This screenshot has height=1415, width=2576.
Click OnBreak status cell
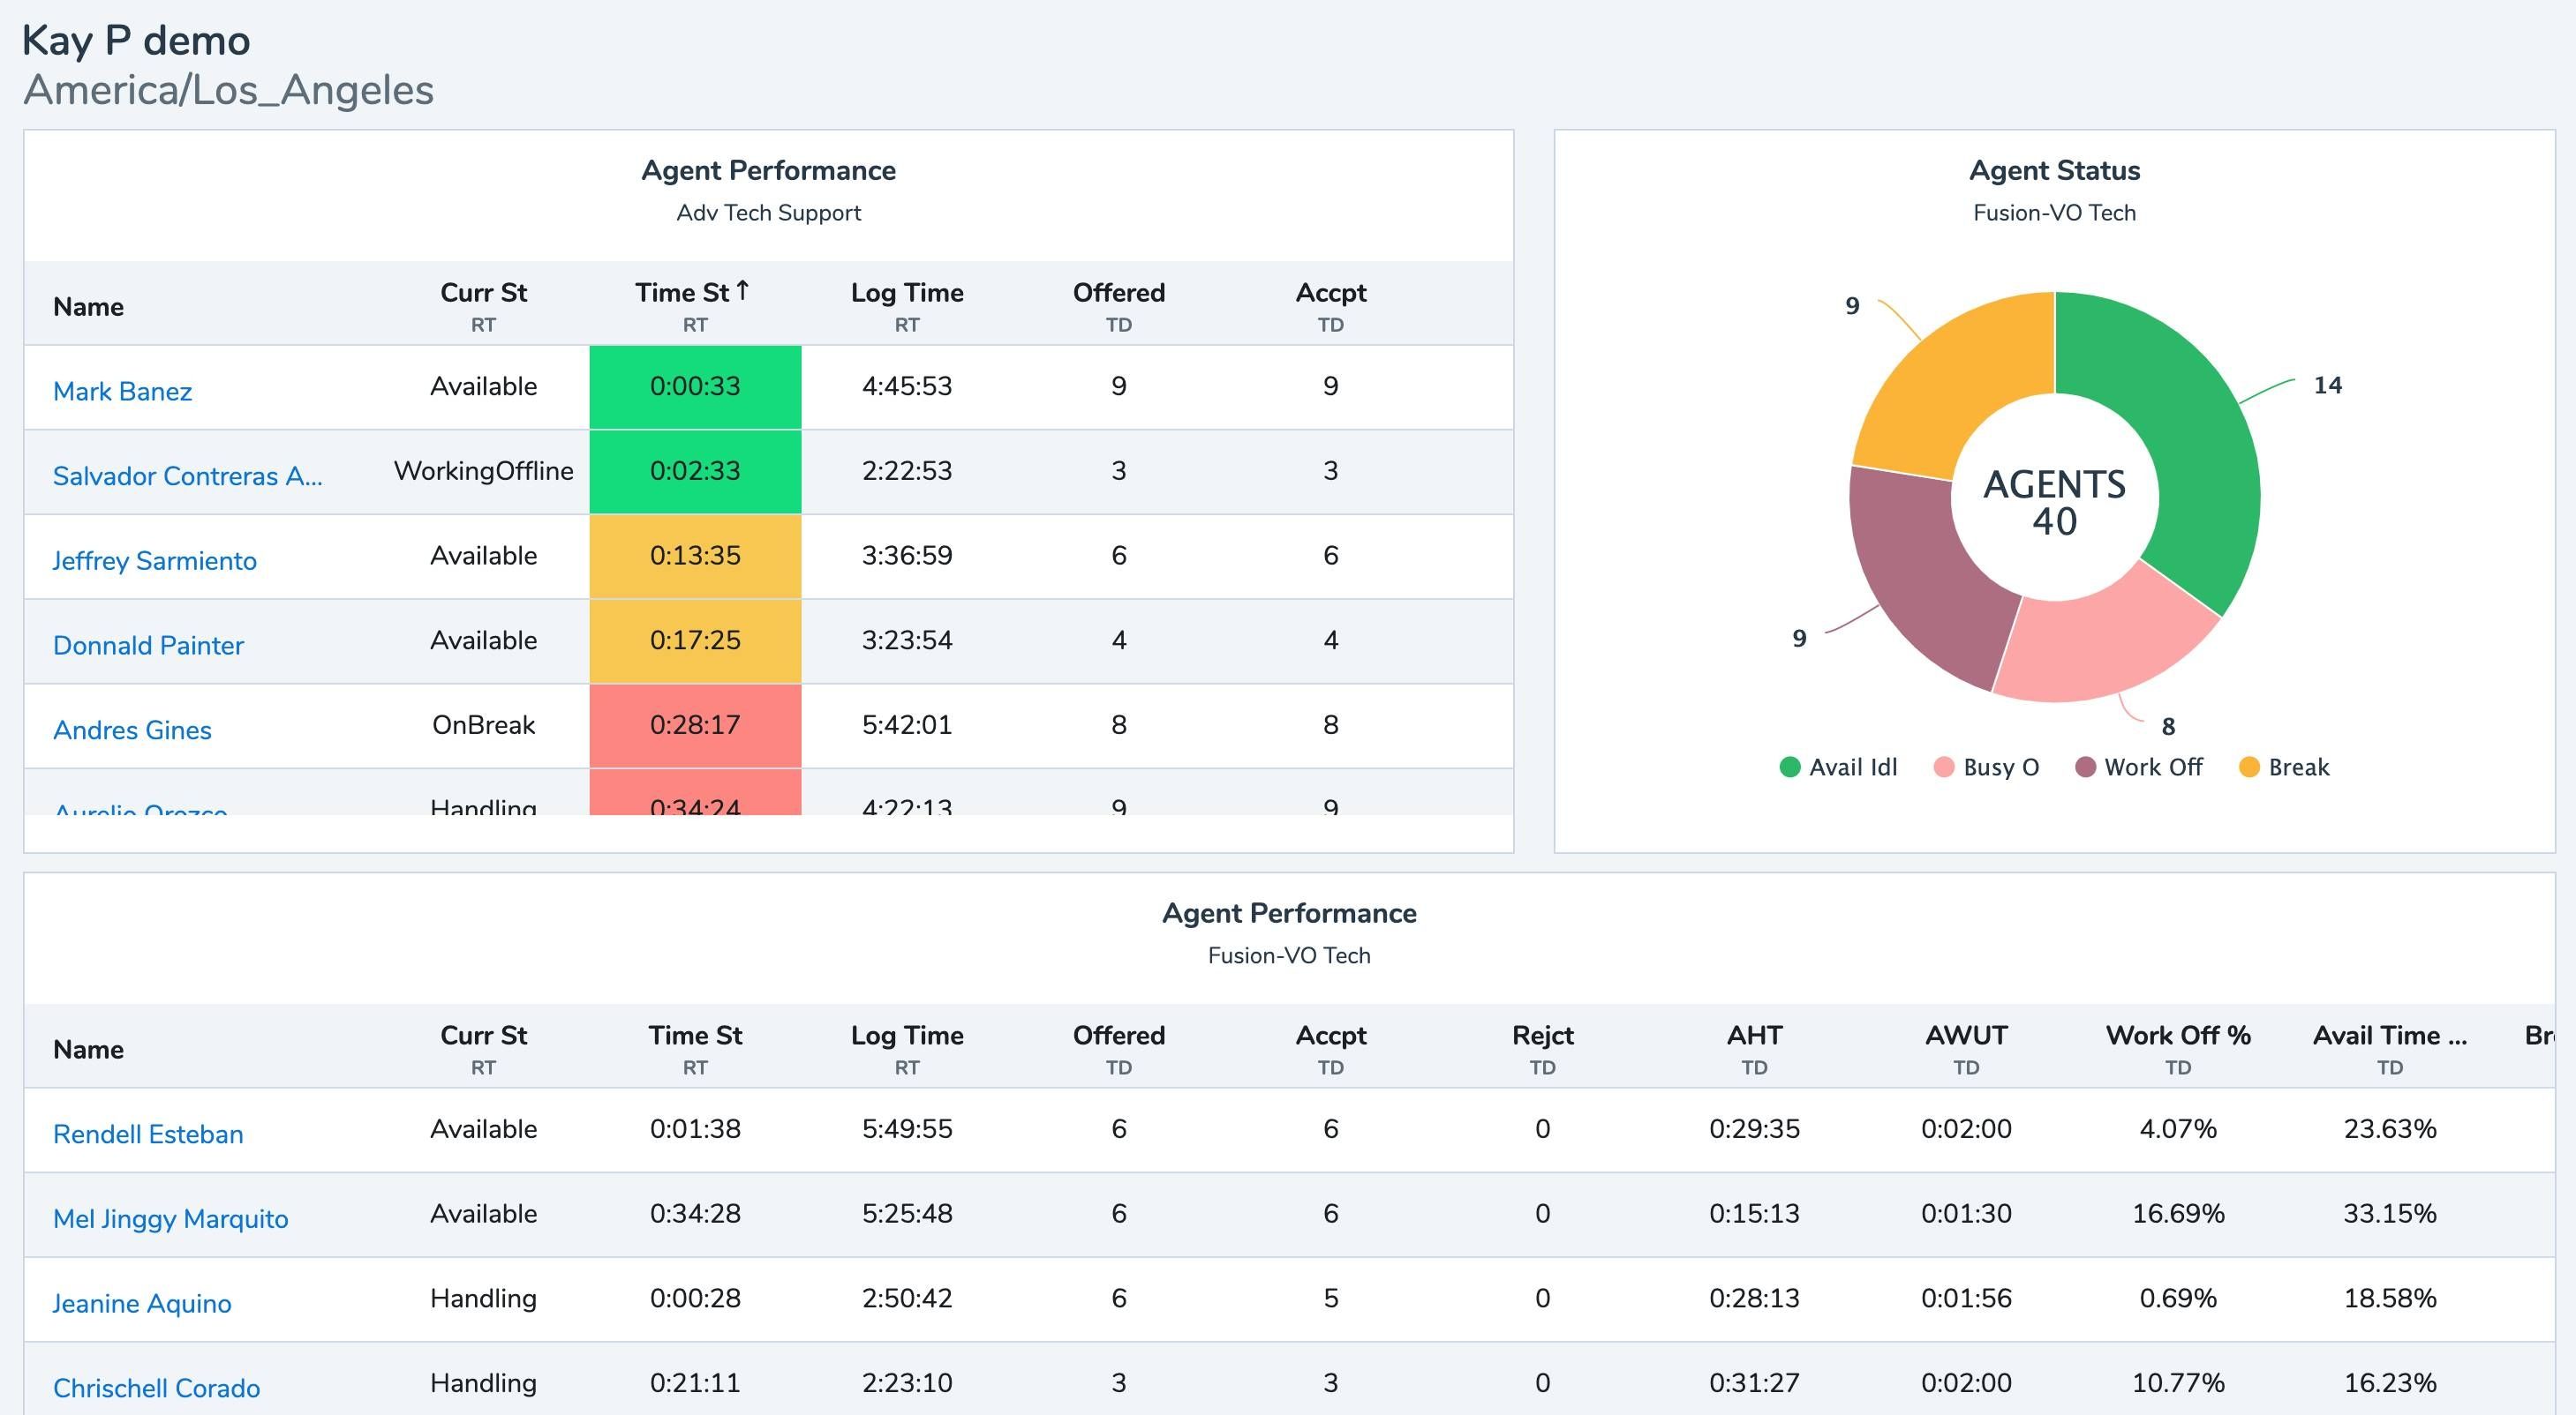(x=483, y=725)
